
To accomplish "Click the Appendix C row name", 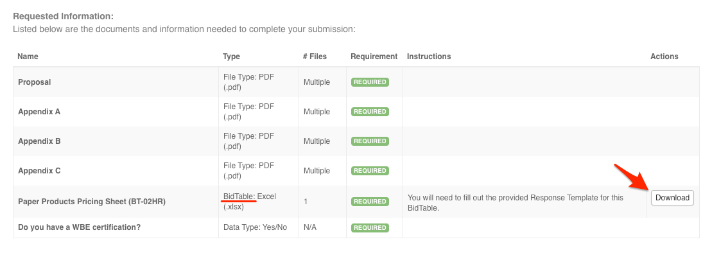I will [40, 171].
